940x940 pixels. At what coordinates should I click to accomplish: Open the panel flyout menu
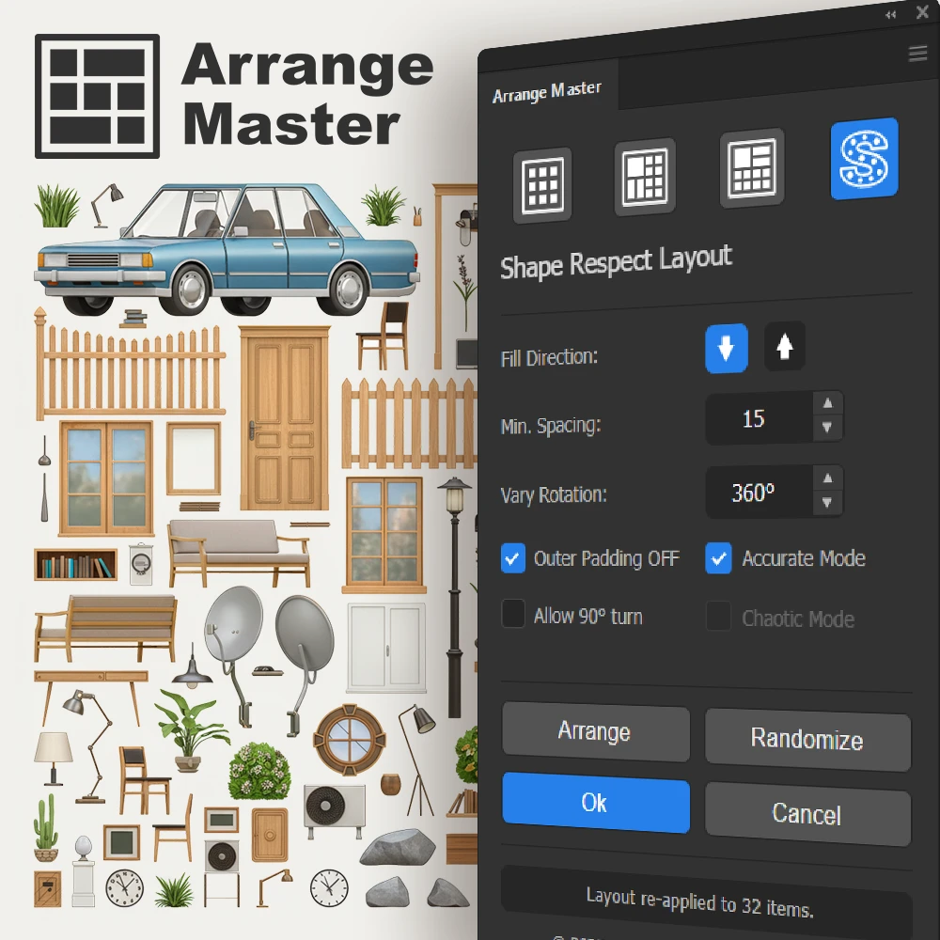[917, 54]
